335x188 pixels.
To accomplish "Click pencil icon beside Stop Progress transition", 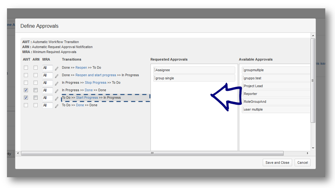I will click(57, 83).
